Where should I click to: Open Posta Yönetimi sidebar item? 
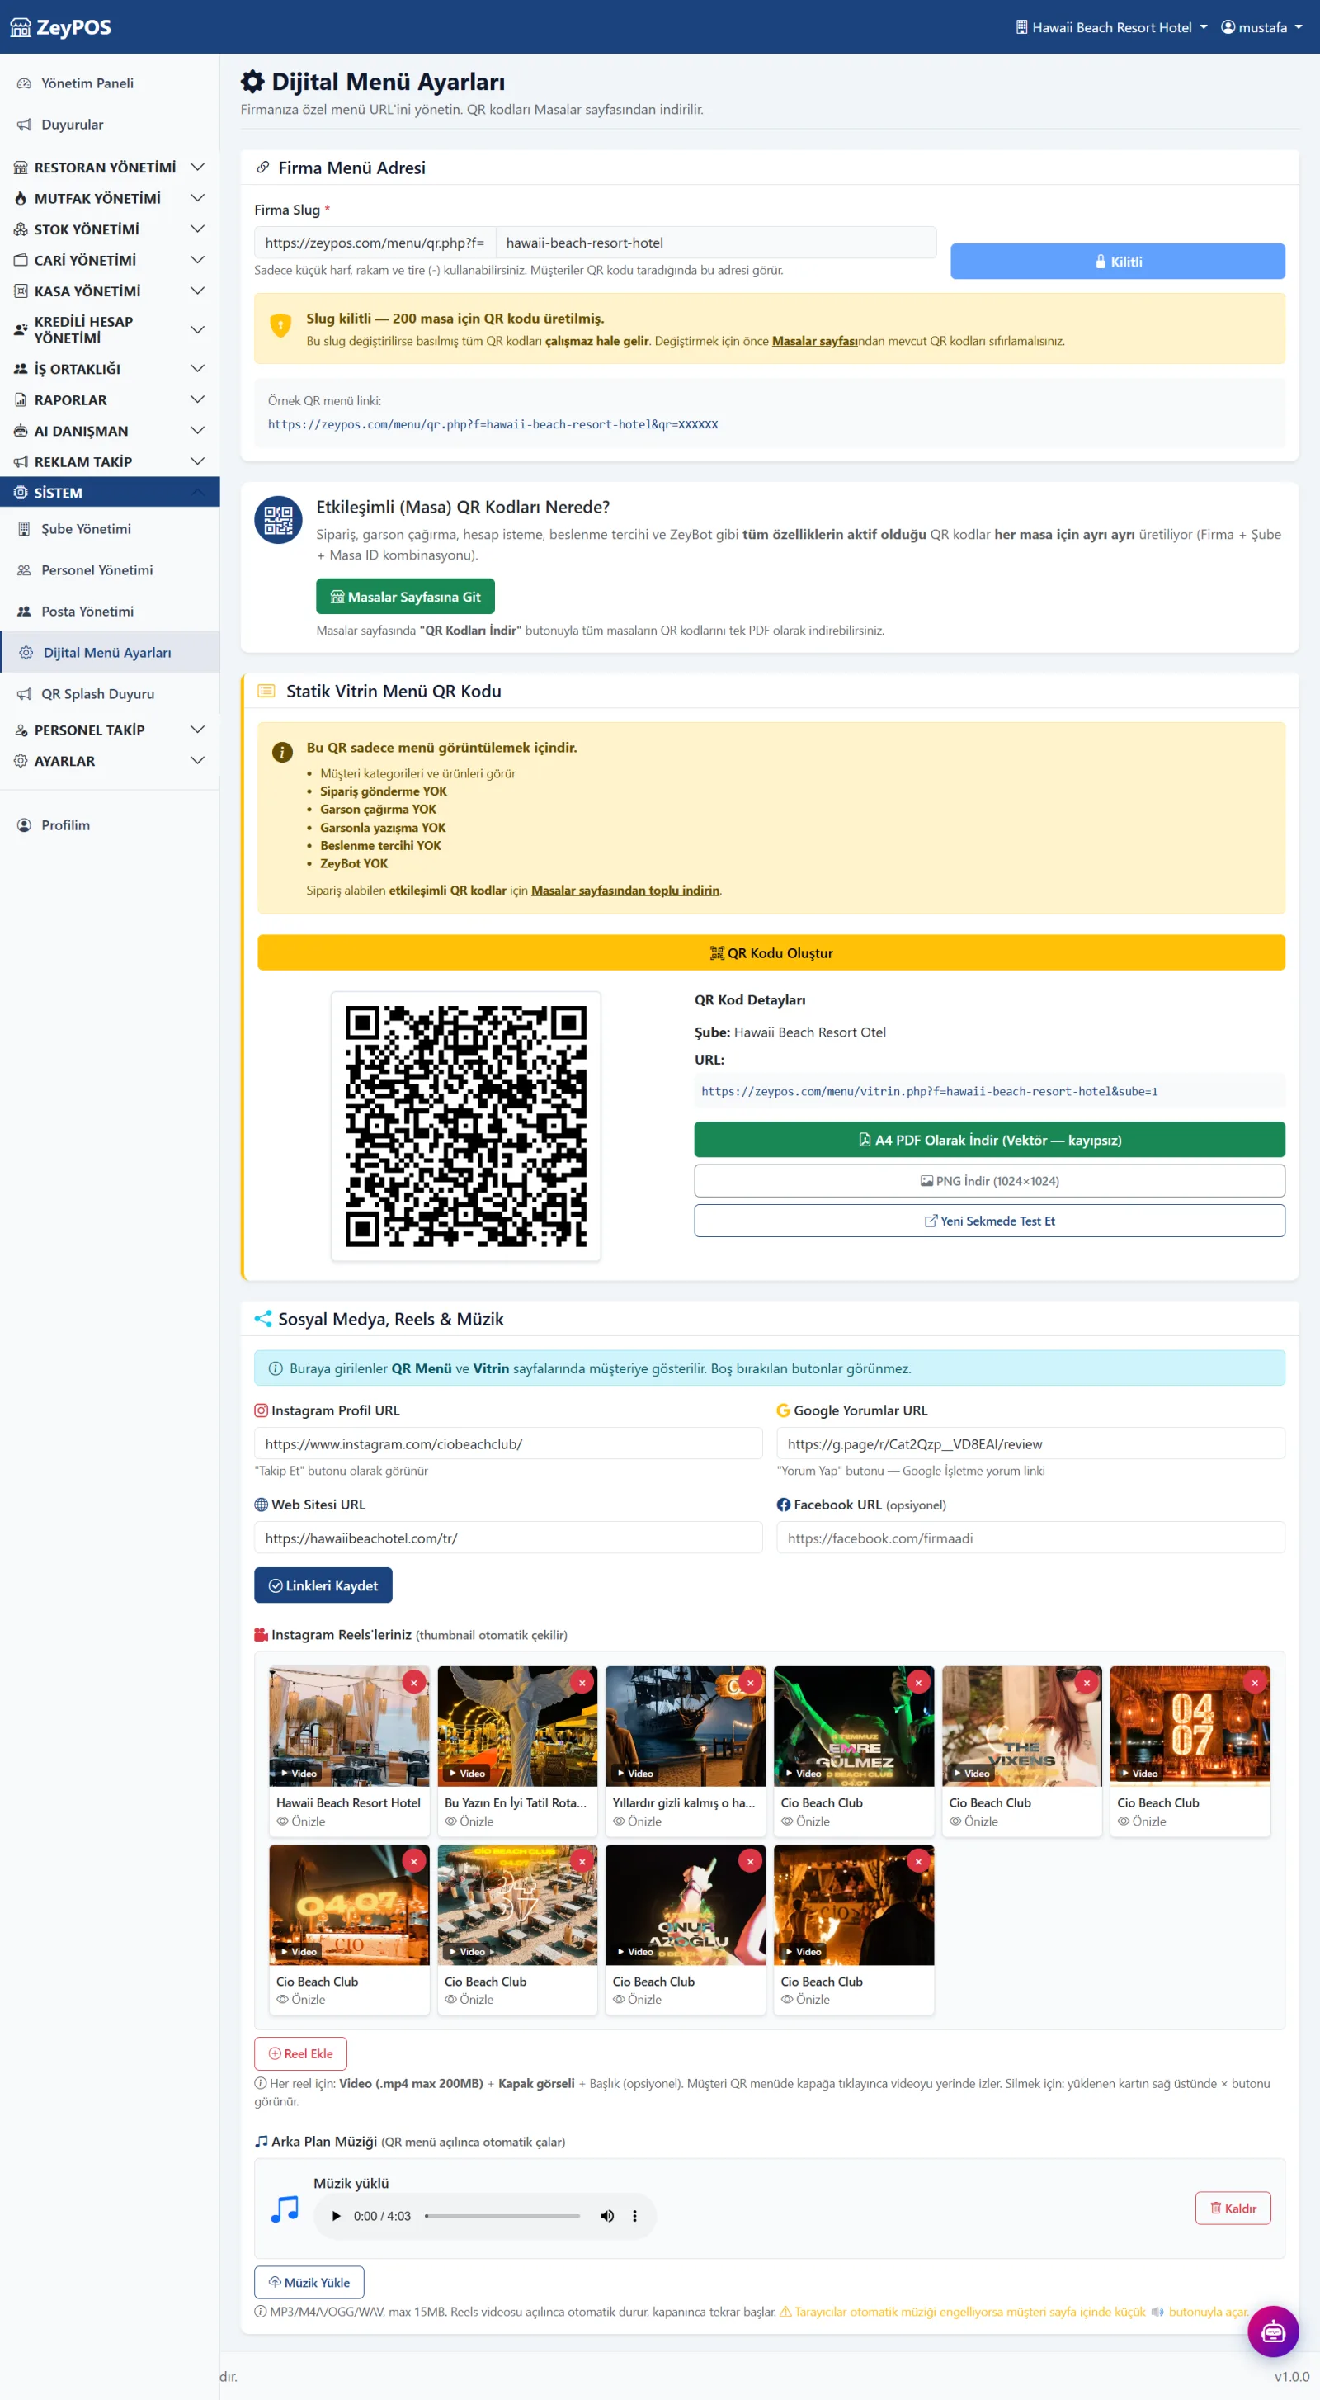110,612
